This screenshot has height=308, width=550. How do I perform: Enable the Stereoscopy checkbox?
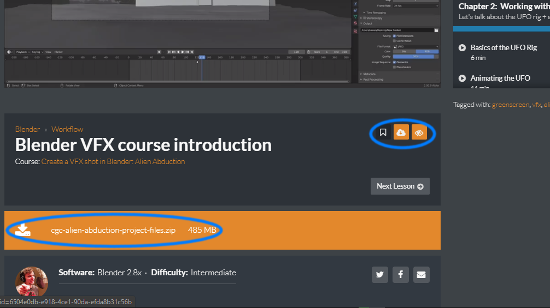tap(365, 18)
